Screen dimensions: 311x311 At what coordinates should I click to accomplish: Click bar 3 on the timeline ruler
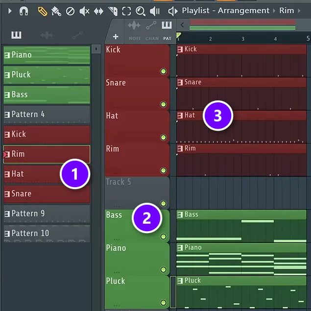(x=243, y=39)
